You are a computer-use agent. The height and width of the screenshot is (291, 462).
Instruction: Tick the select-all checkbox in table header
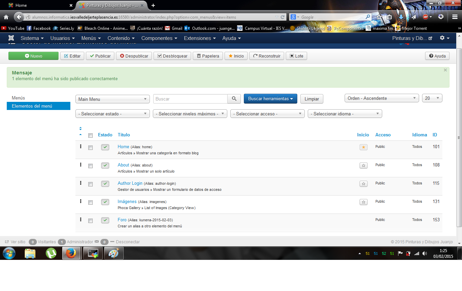tap(90, 135)
